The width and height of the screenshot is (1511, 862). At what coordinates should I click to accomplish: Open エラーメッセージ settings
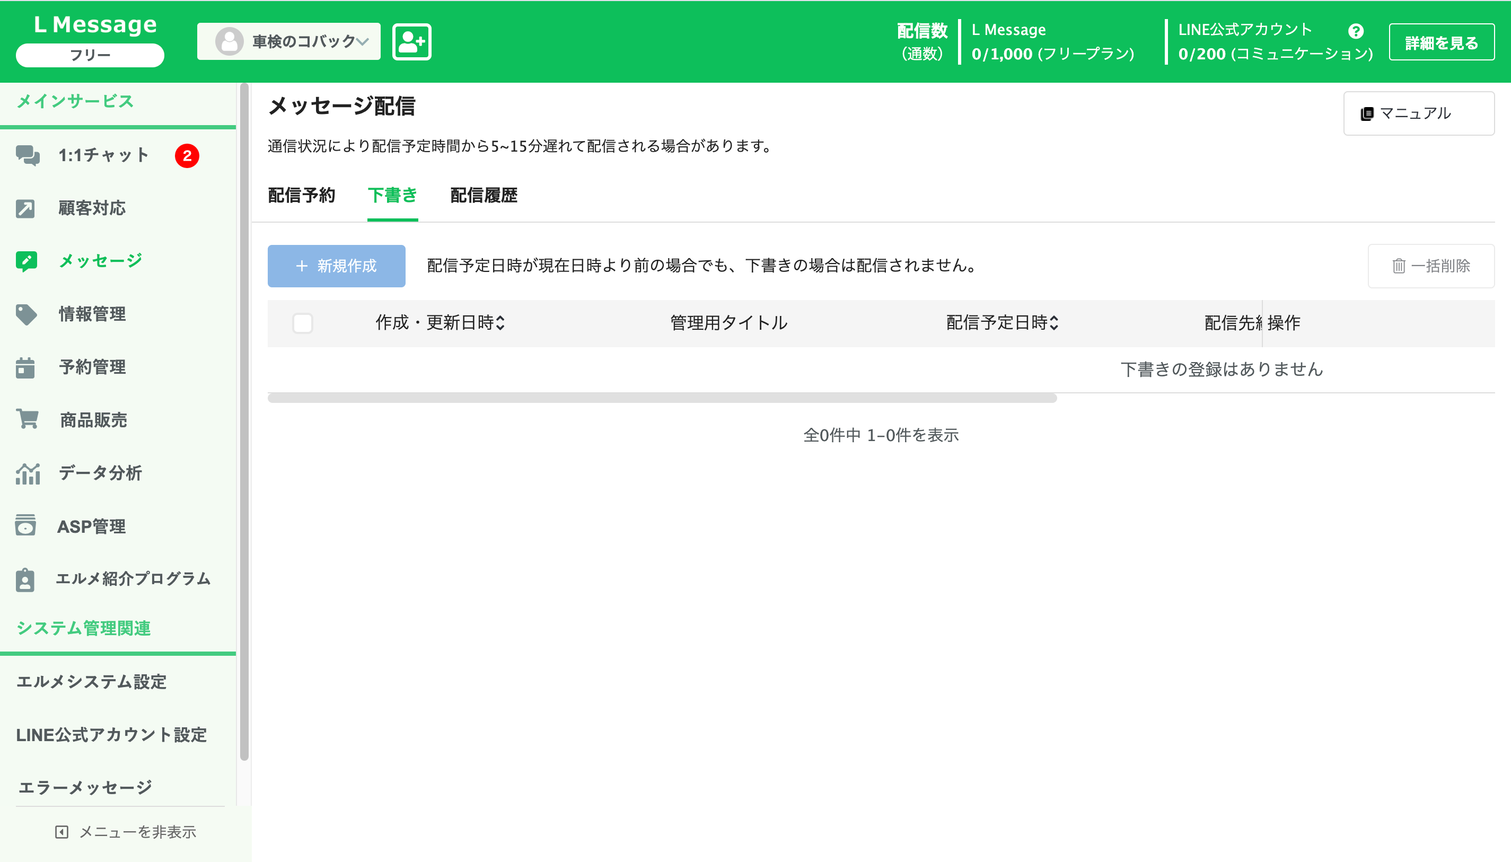point(85,787)
